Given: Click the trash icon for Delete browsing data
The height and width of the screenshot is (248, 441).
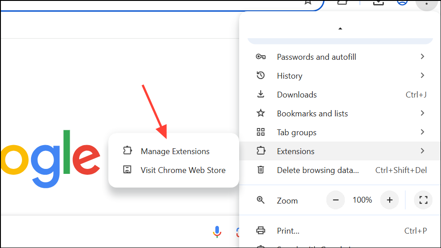Looking at the screenshot, I should click(x=261, y=170).
